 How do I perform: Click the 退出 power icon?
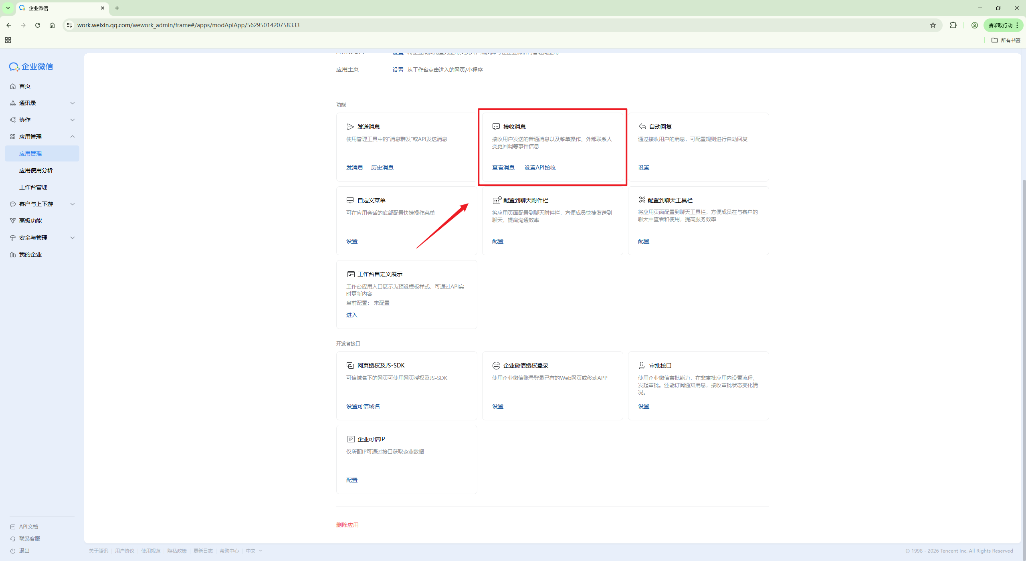13,551
